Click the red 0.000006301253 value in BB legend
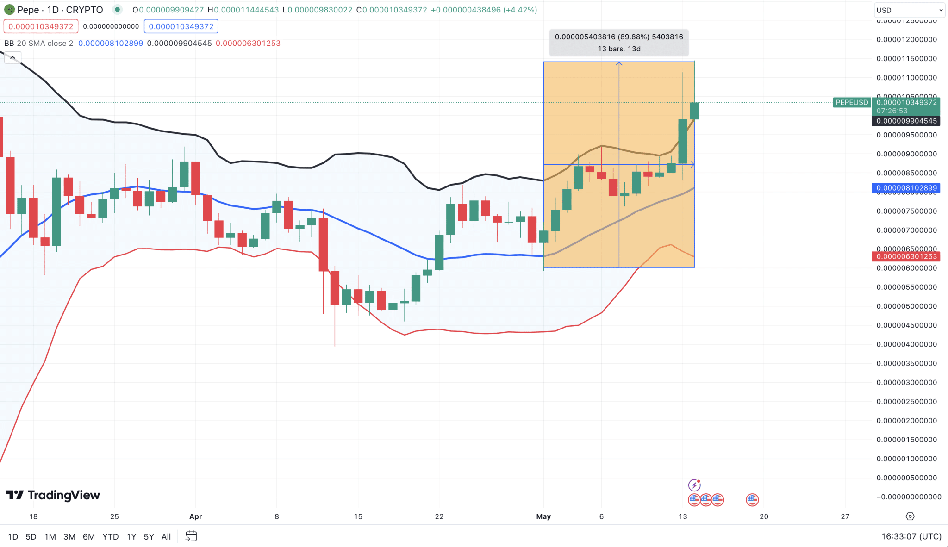This screenshot has height=547, width=948. [x=248, y=43]
